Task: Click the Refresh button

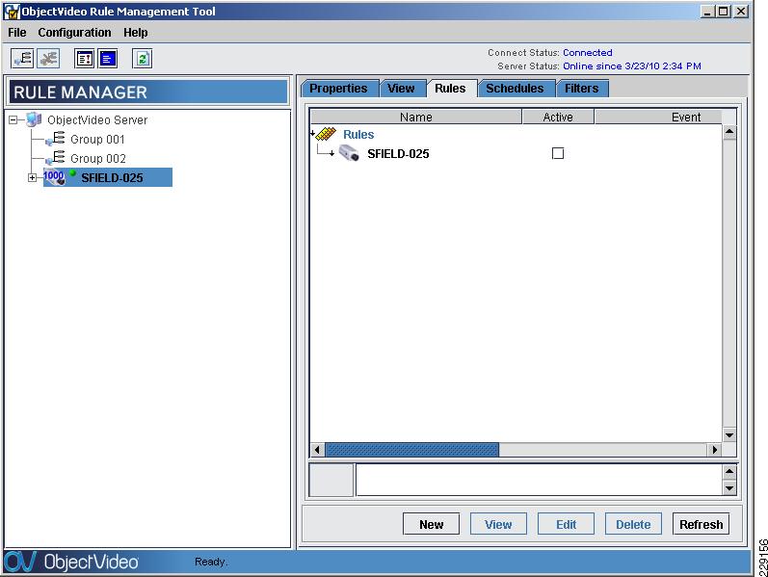Action: [701, 524]
